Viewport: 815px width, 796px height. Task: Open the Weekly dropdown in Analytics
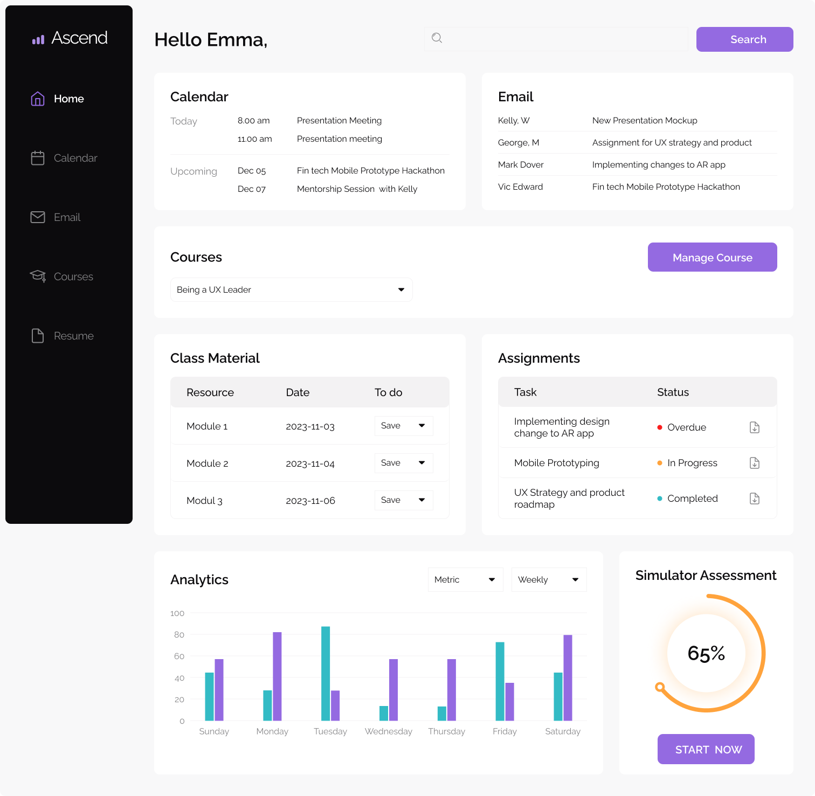(549, 579)
